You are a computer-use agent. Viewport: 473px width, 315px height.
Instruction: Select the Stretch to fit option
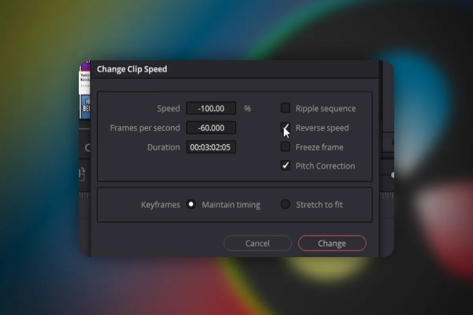[285, 204]
